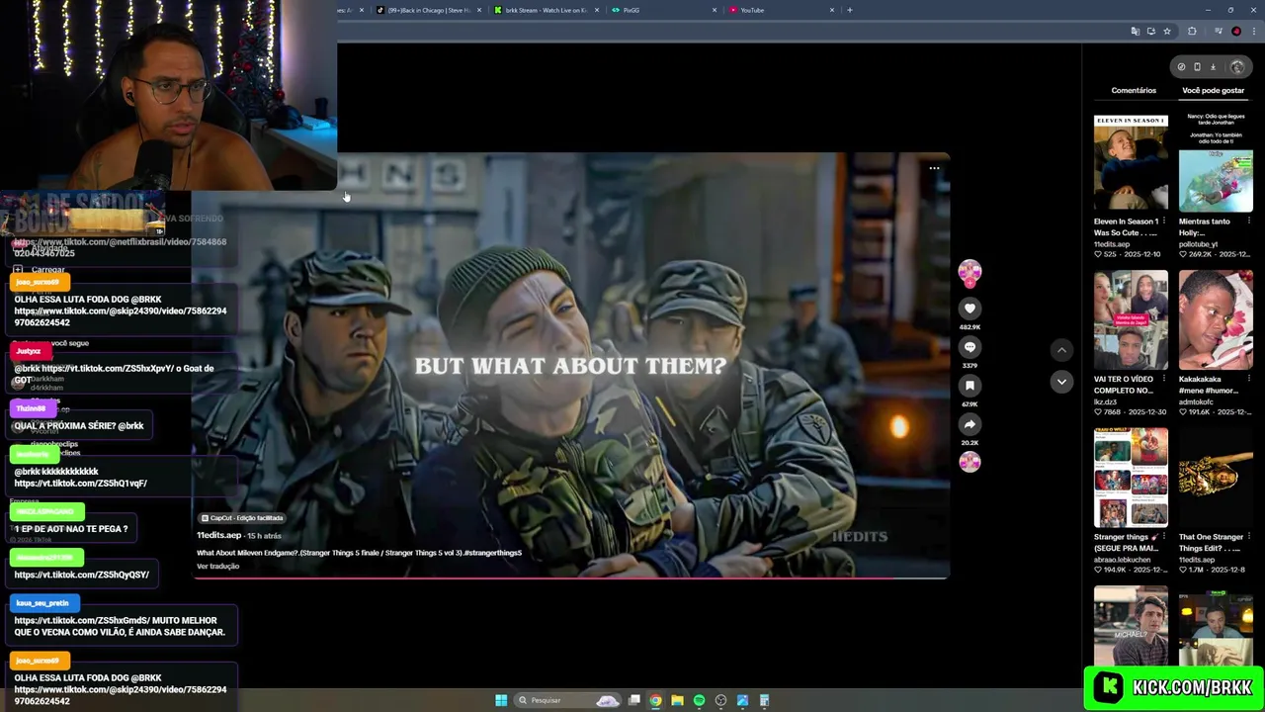Open Chrome three-dot menu
Image resolution: width=1265 pixels, height=712 pixels.
tap(1252, 31)
